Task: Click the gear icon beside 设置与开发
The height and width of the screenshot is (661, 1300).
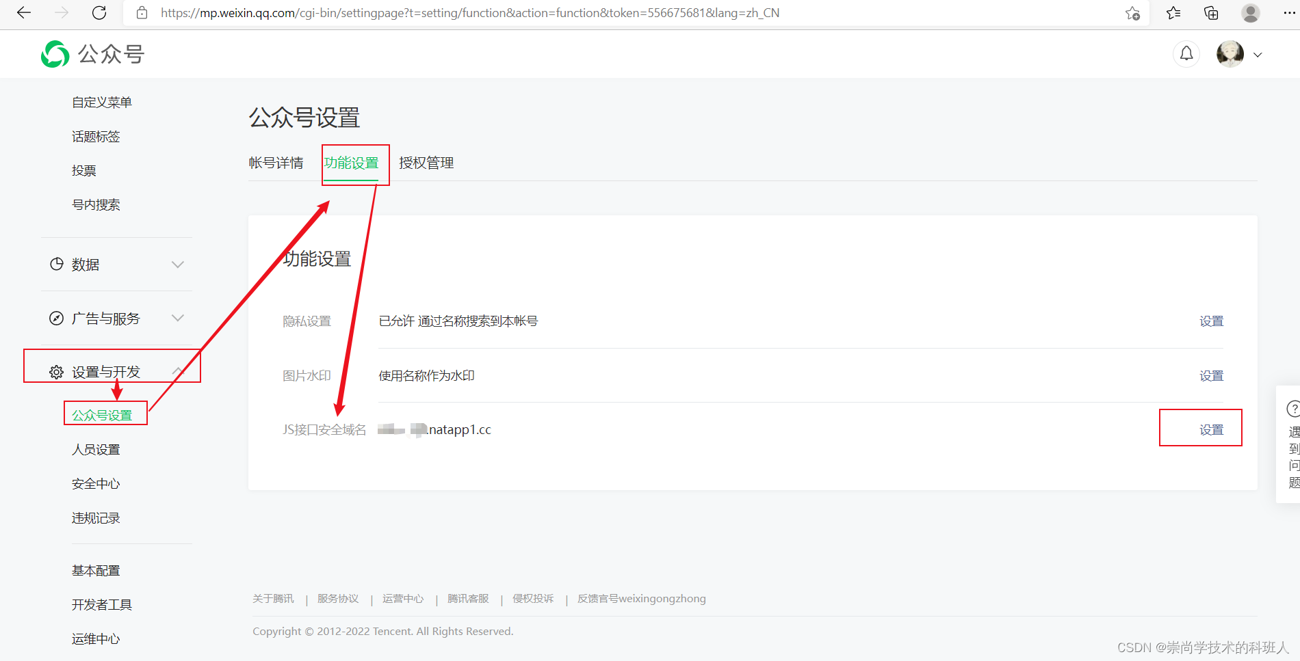Action: (56, 371)
